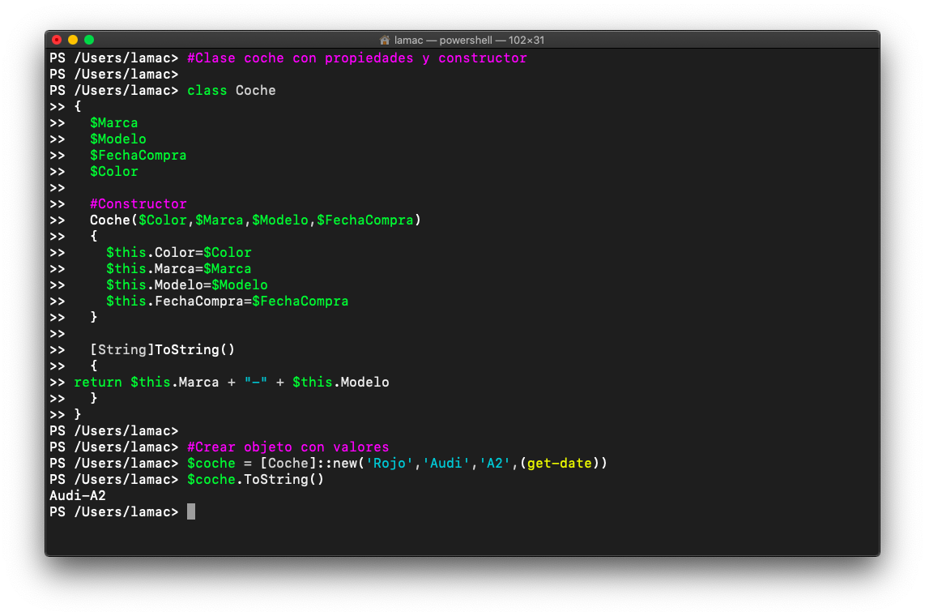Zoom the window using green button
The image size is (925, 616).
coord(89,40)
